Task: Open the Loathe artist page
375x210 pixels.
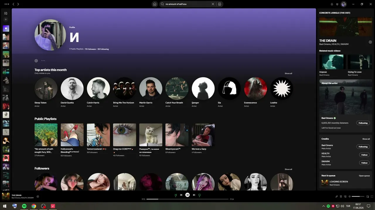Action: point(282,92)
